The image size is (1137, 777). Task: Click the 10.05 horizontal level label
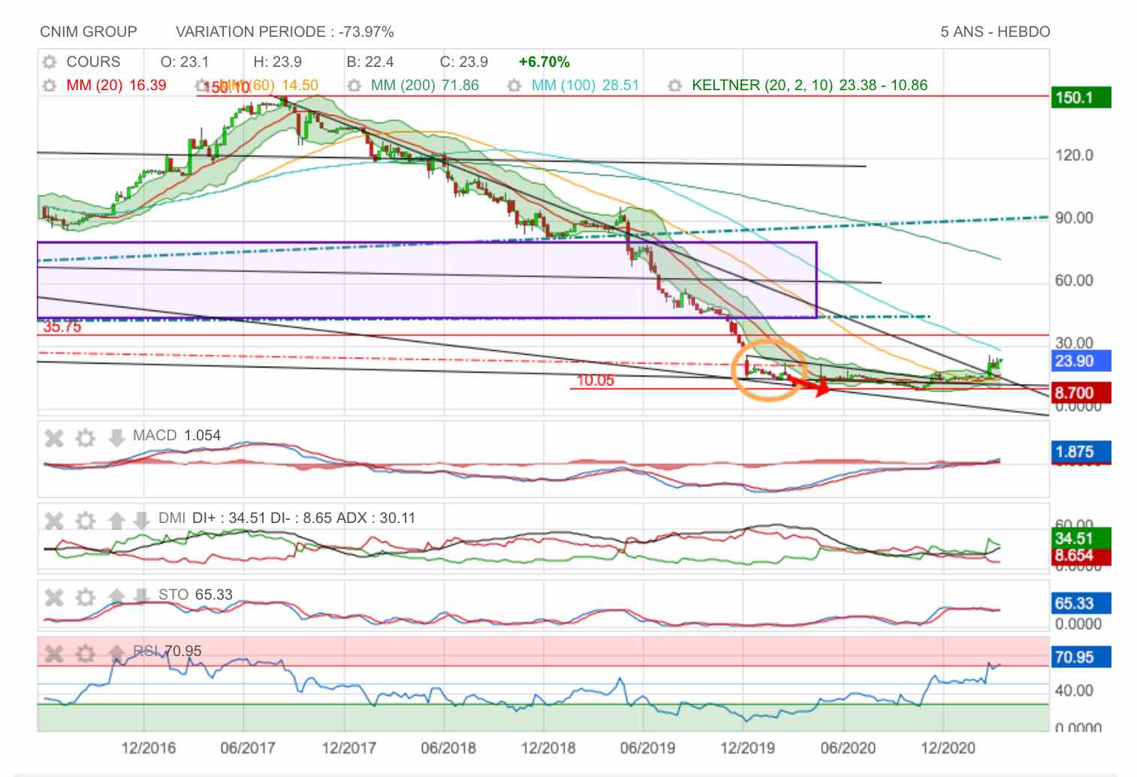point(596,380)
